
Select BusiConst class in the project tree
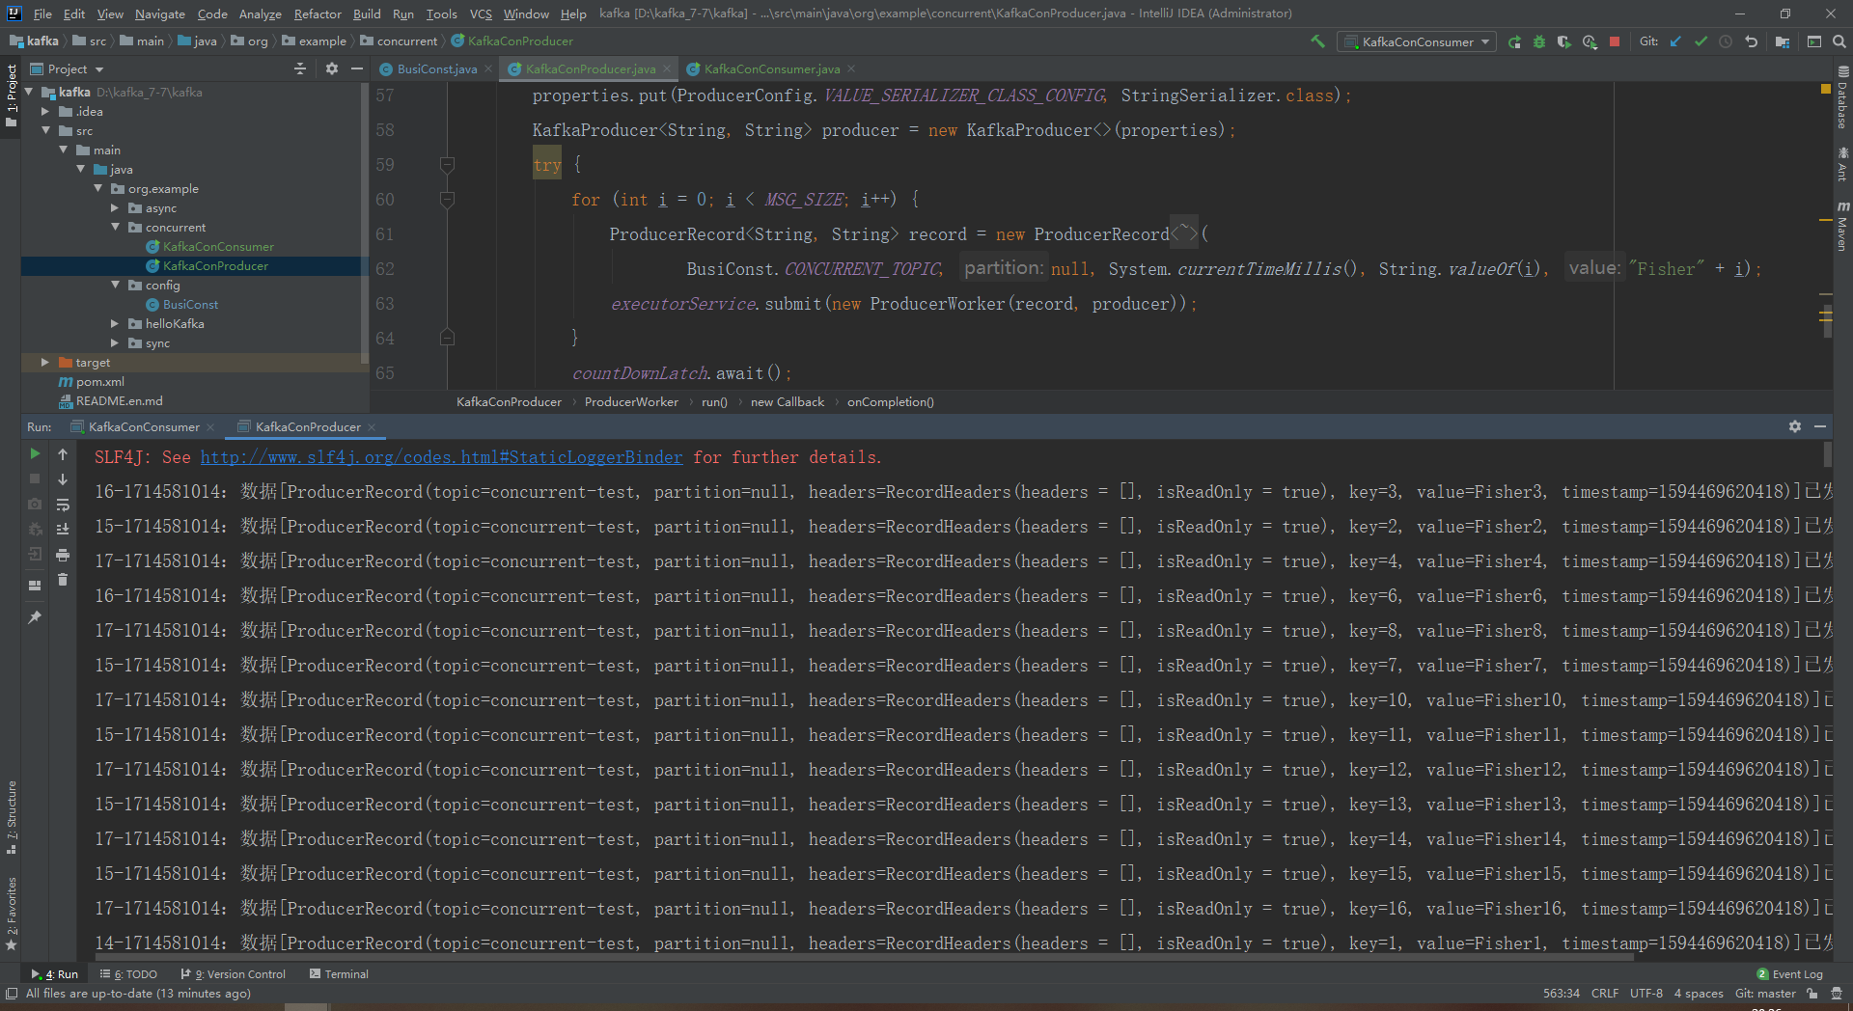point(190,305)
